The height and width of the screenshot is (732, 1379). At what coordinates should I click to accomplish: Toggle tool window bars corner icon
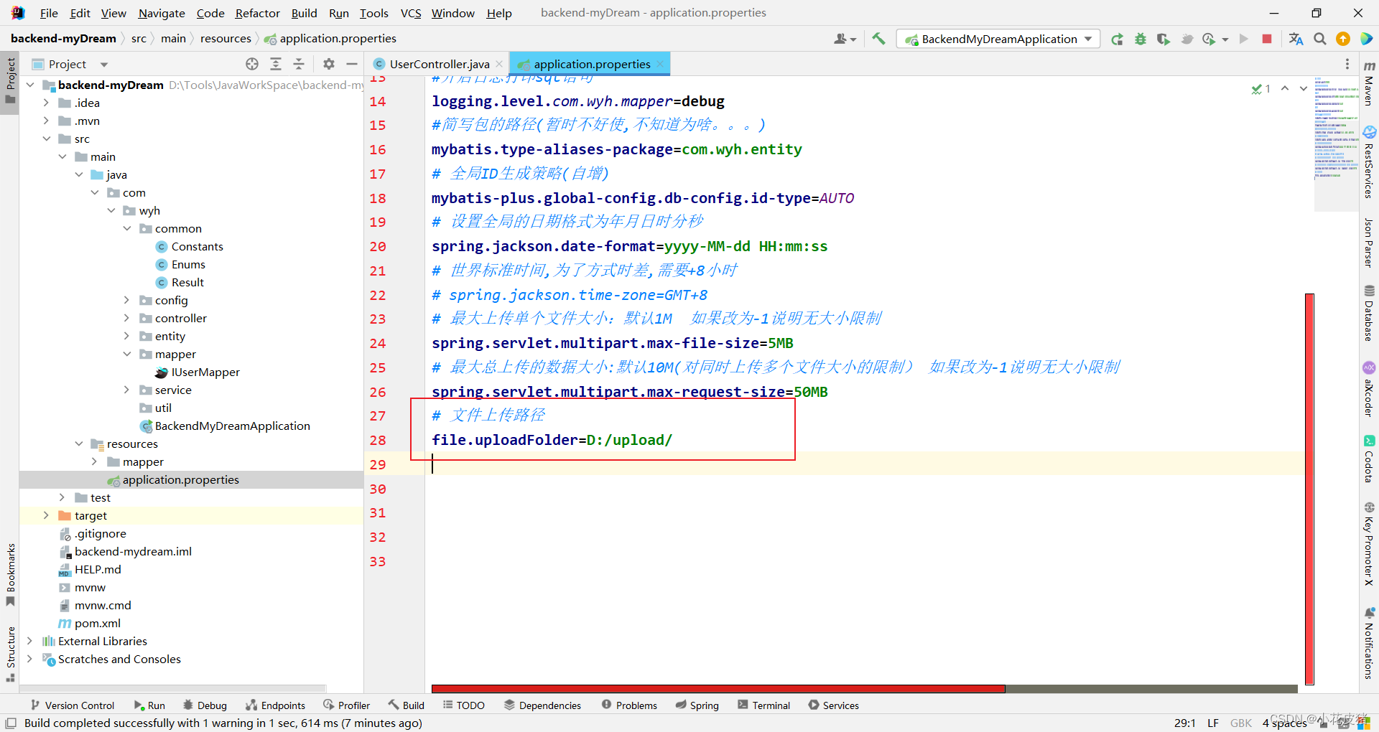point(11,723)
